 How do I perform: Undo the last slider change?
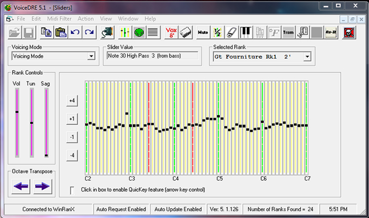pos(75,33)
